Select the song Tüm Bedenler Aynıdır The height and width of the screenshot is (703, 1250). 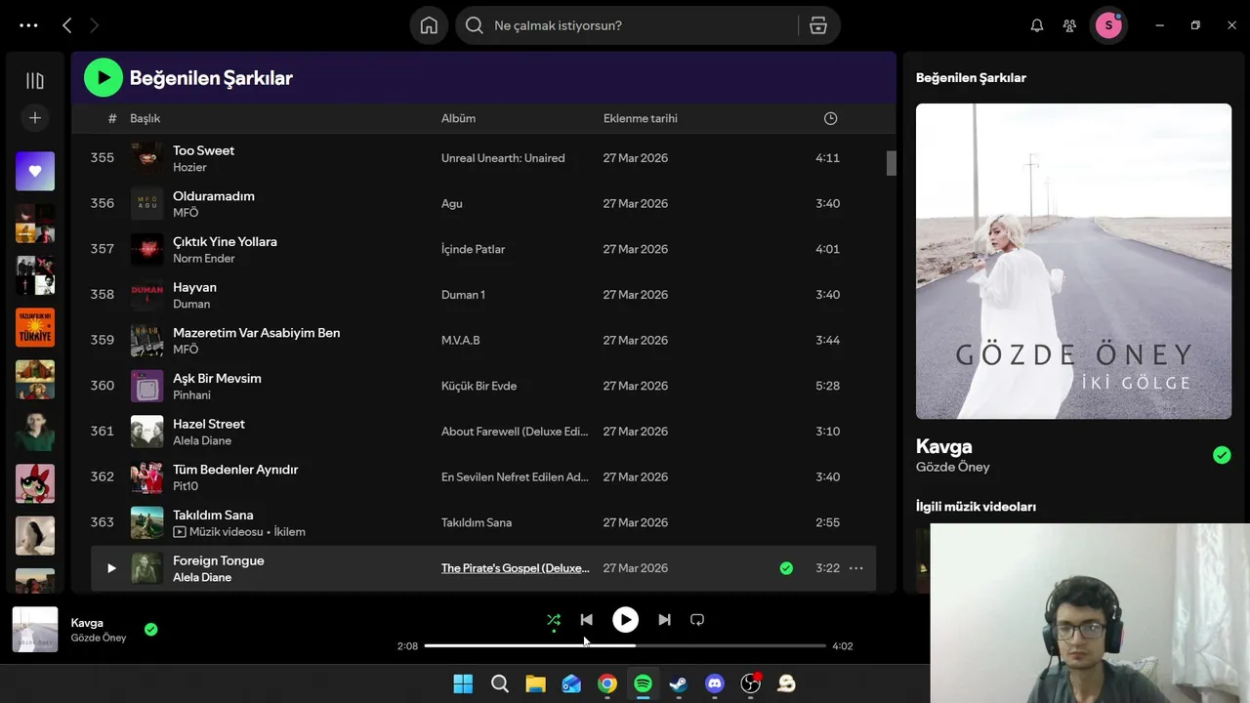(x=235, y=470)
